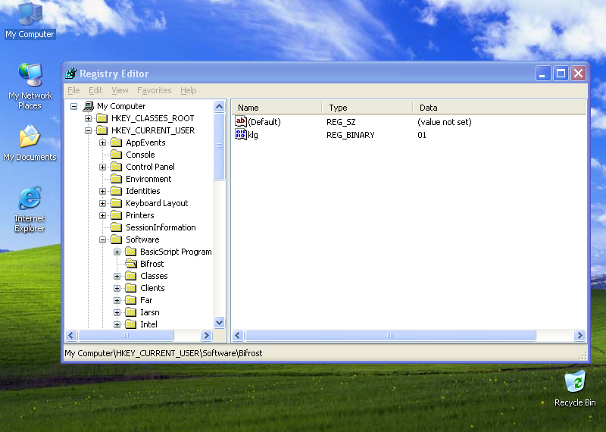606x432 pixels.
Task: Select the '(value not set)' data cell
Action: click(445, 122)
